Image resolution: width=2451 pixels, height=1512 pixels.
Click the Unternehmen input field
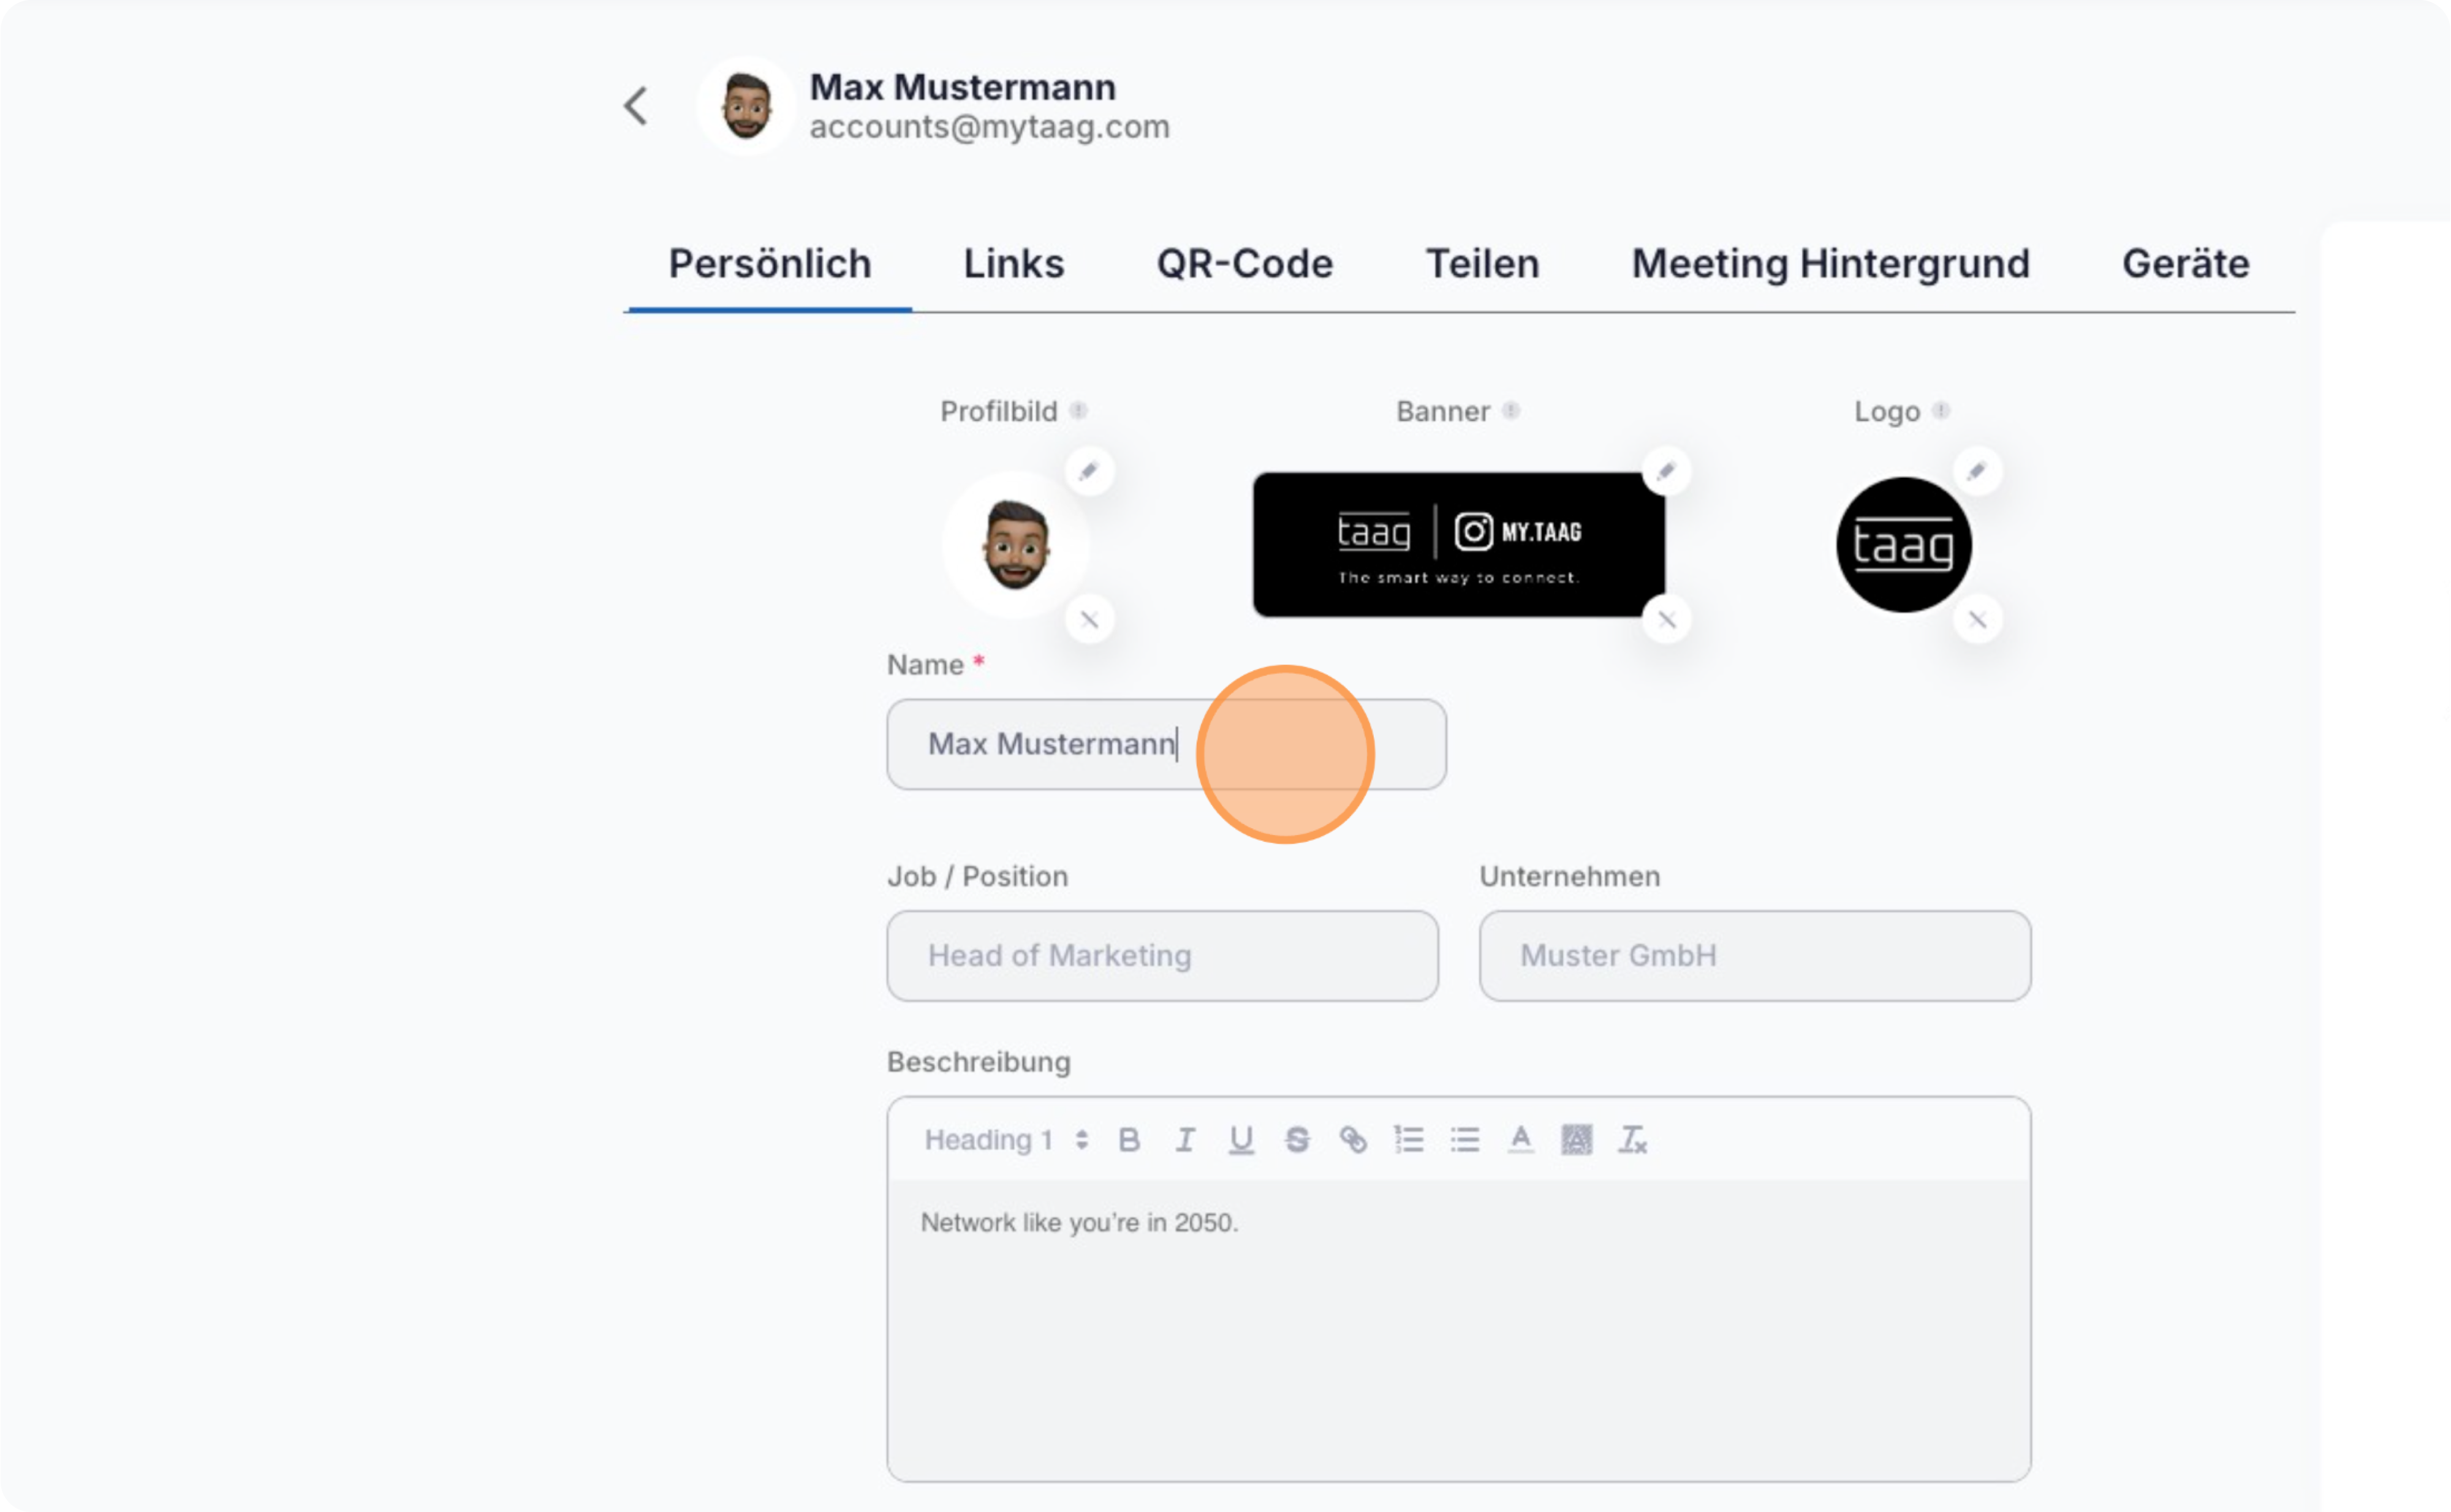pyautogui.click(x=1754, y=956)
